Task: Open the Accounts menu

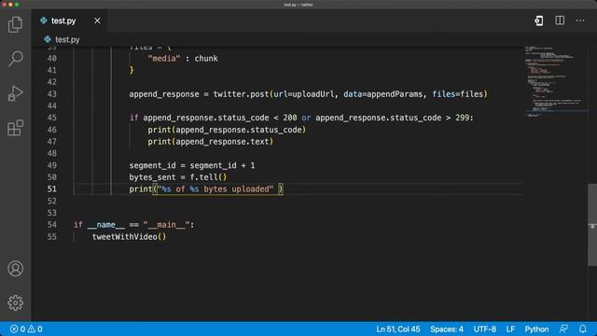Action: (15, 269)
